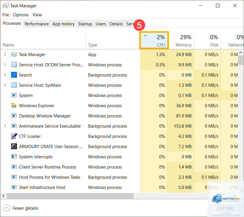
Task: Click the 0.3% CPU value
Action: [x=160, y=65]
